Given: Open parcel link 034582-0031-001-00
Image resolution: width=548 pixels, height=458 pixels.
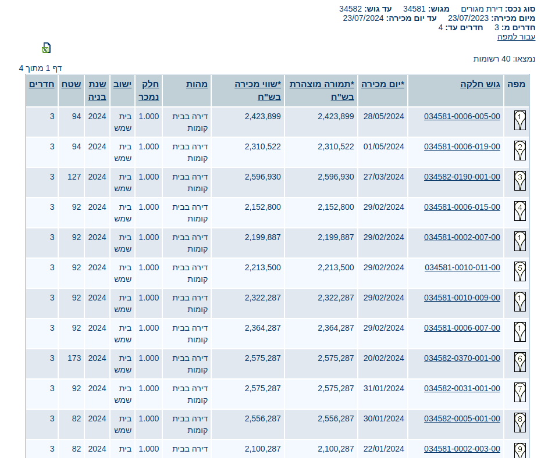Looking at the screenshot, I should 462,388.
